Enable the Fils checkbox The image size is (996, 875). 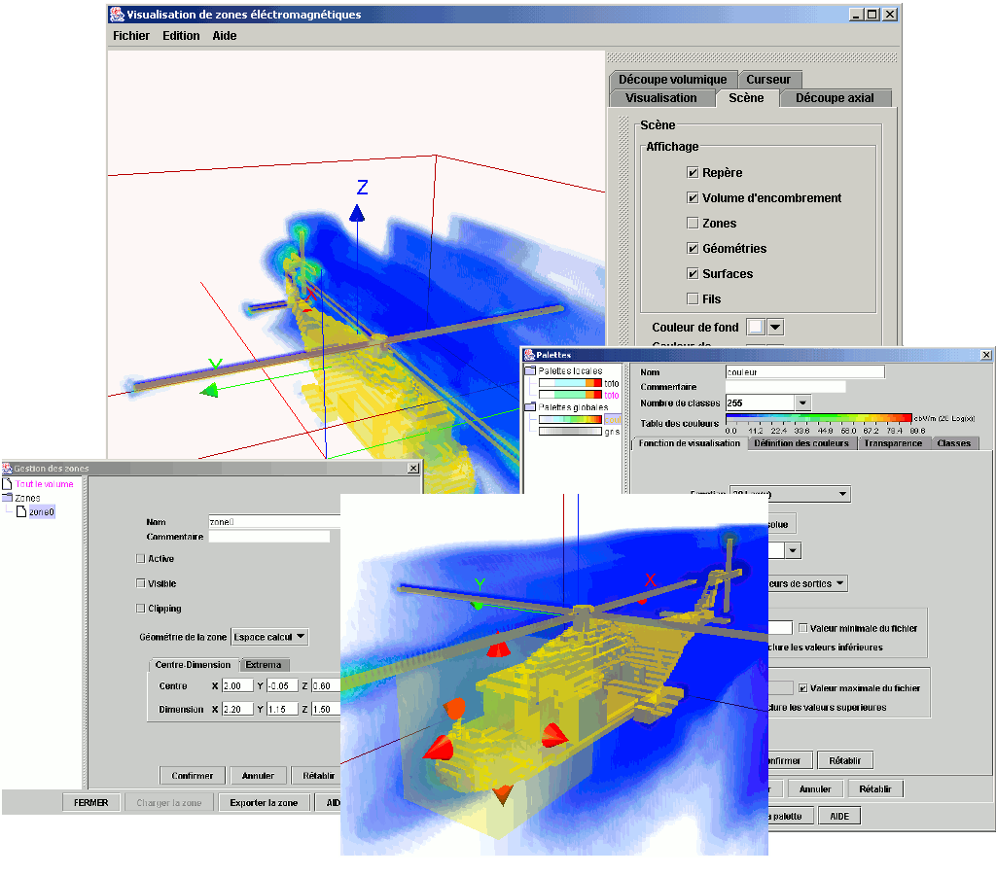point(693,299)
